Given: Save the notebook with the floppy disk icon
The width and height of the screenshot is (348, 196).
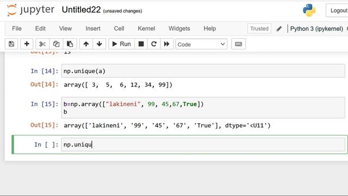Looking at the screenshot, I should coord(11,44).
